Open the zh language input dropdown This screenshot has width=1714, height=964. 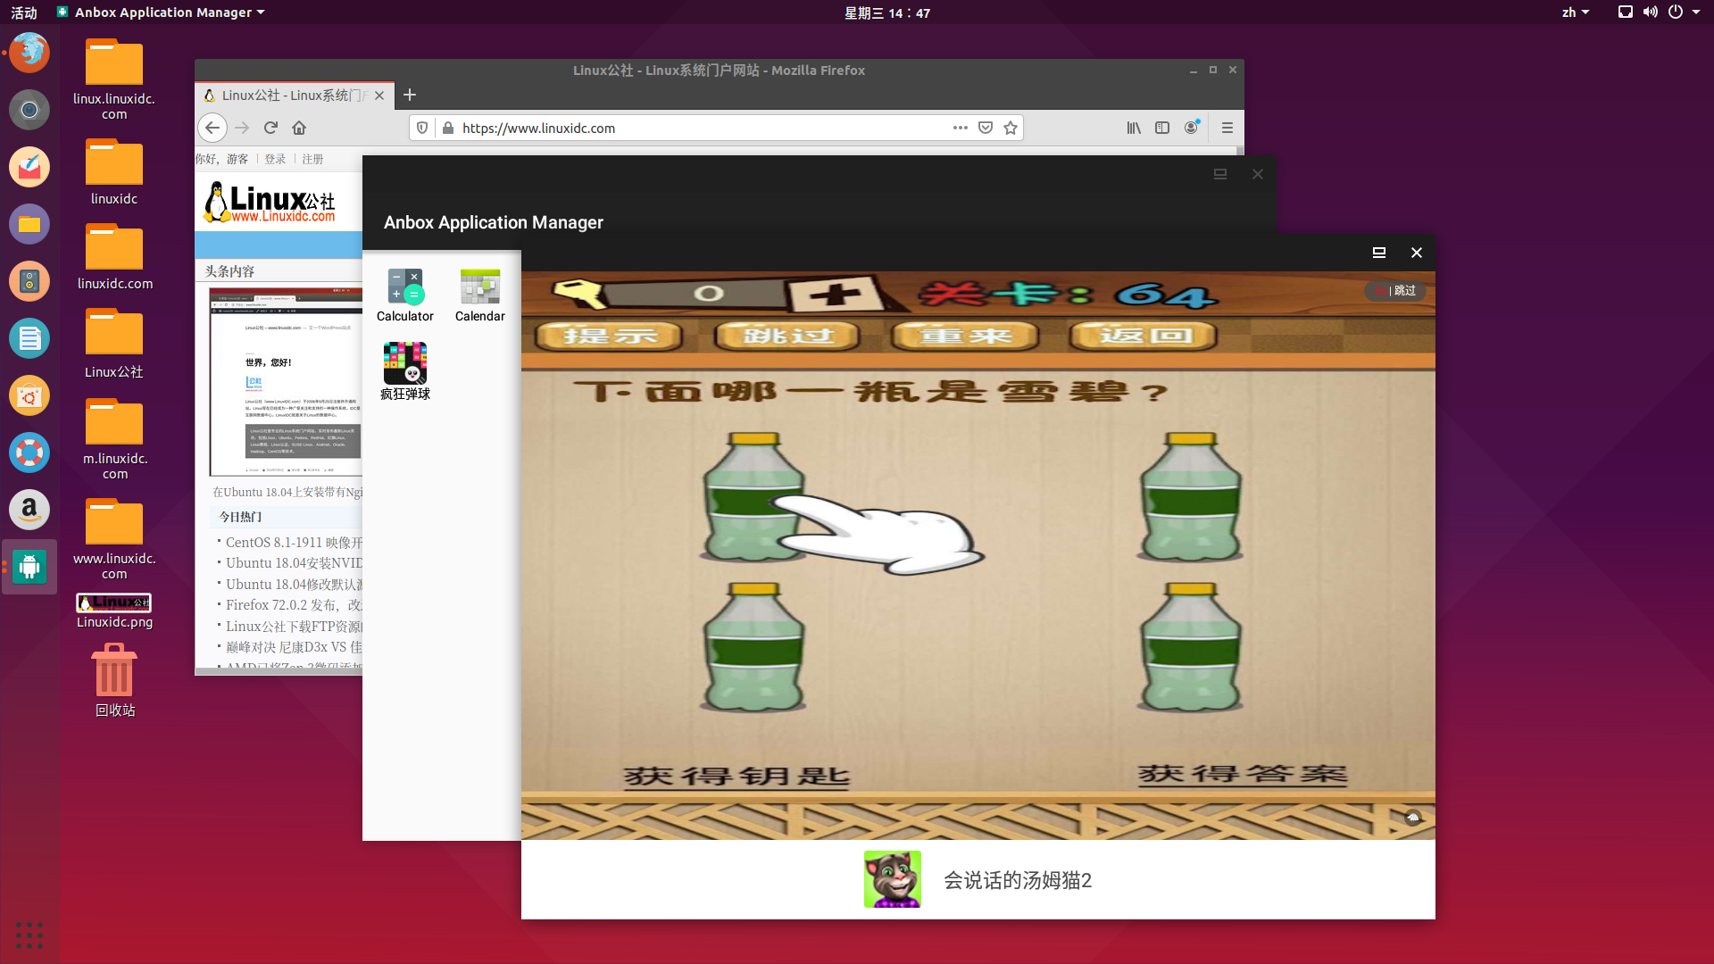[x=1575, y=12]
